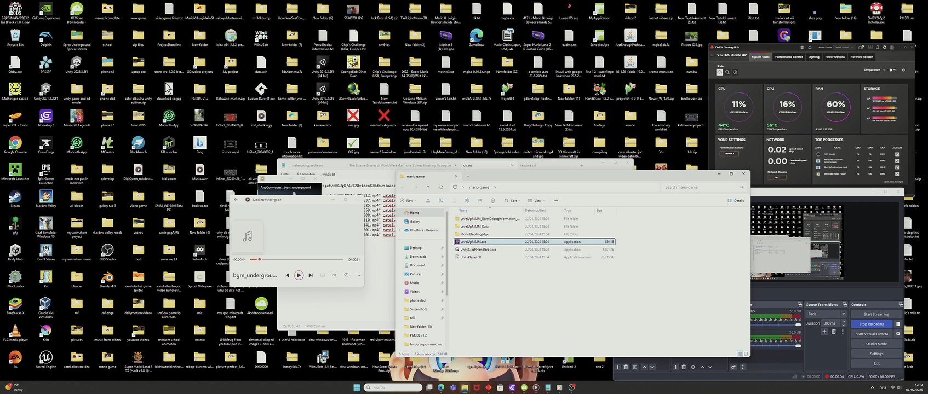Add a new tab in File Explorer

(468, 176)
